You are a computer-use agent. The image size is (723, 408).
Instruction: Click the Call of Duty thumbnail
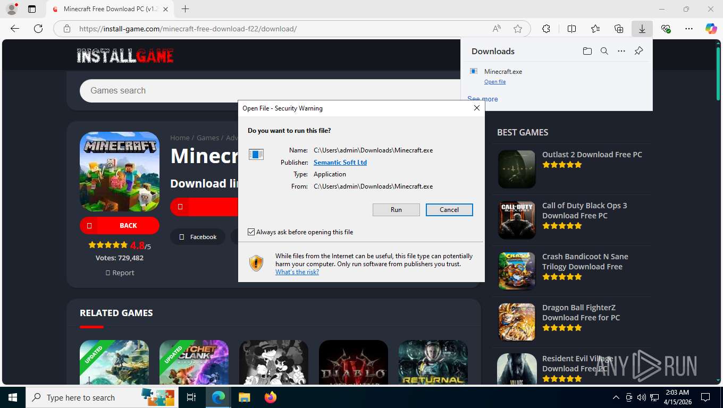pyautogui.click(x=517, y=220)
